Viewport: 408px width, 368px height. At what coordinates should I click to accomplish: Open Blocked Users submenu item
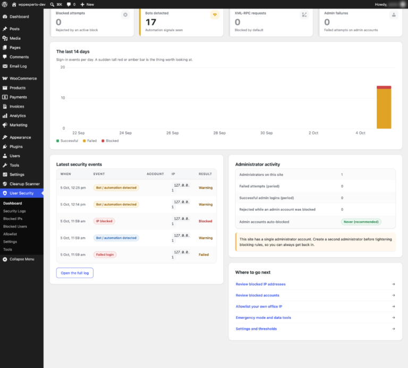coord(15,227)
